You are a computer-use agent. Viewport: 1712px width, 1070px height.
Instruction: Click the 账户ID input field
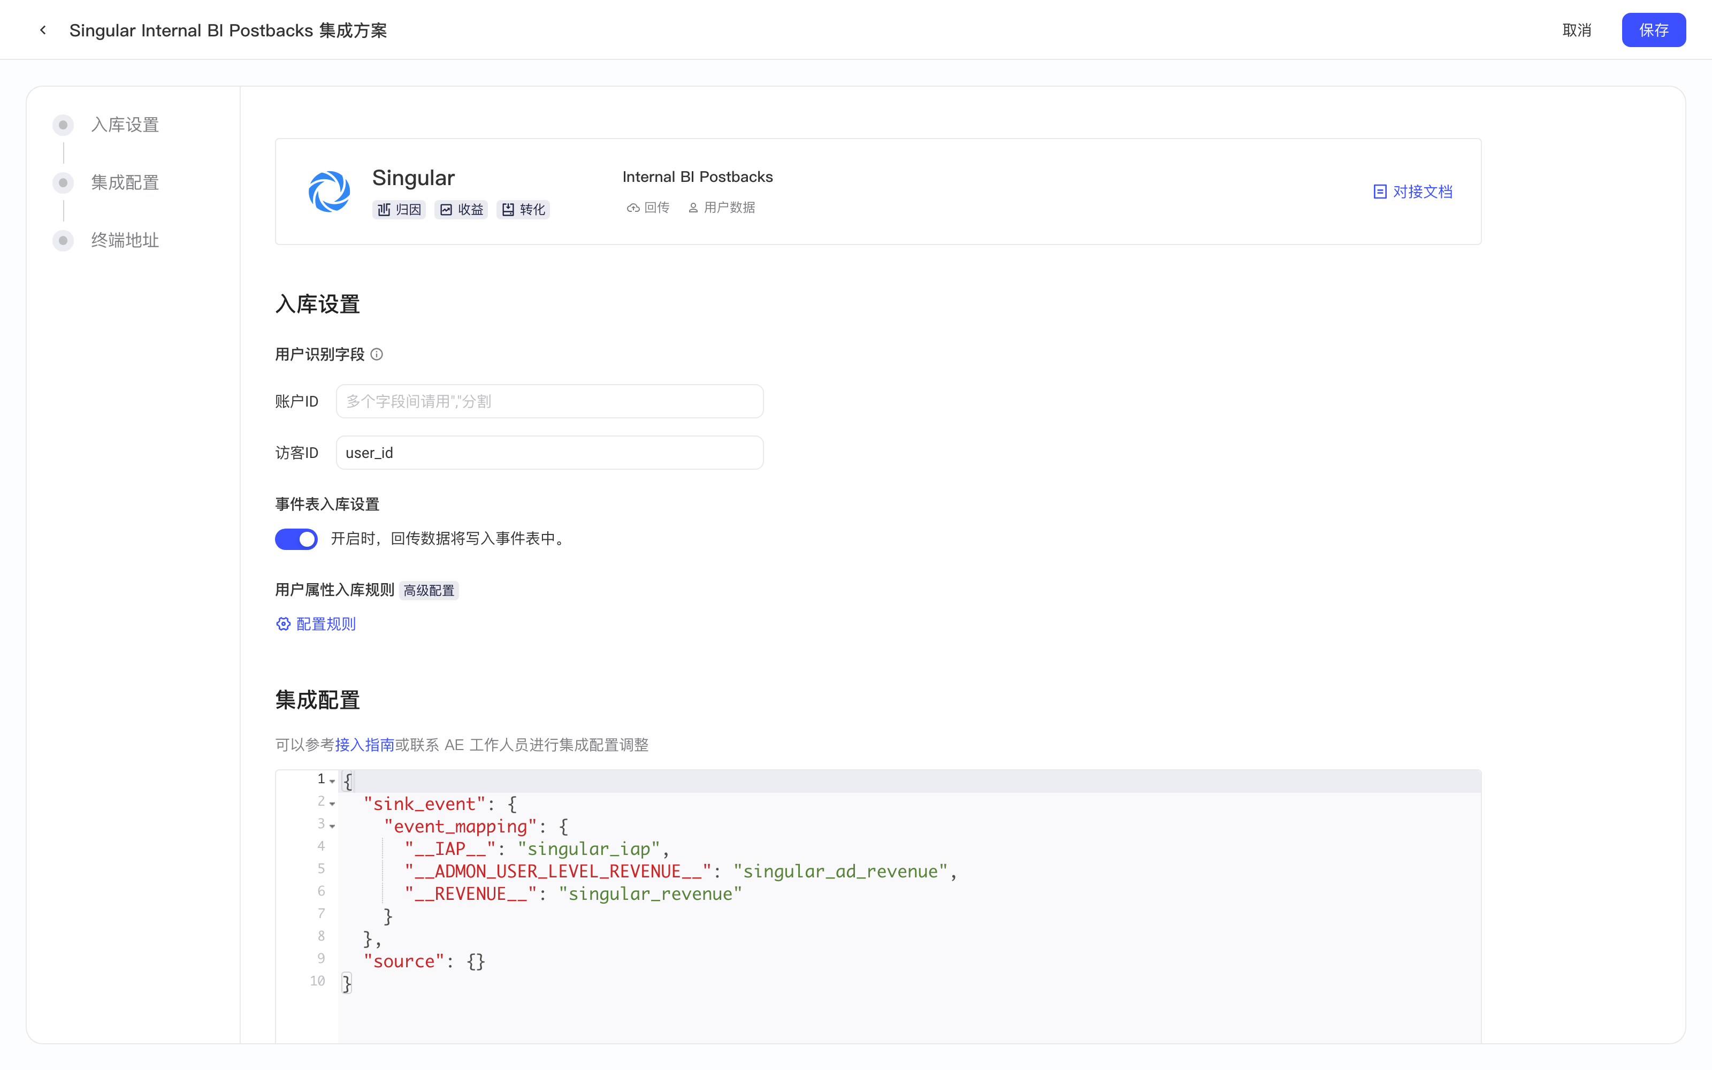(549, 401)
